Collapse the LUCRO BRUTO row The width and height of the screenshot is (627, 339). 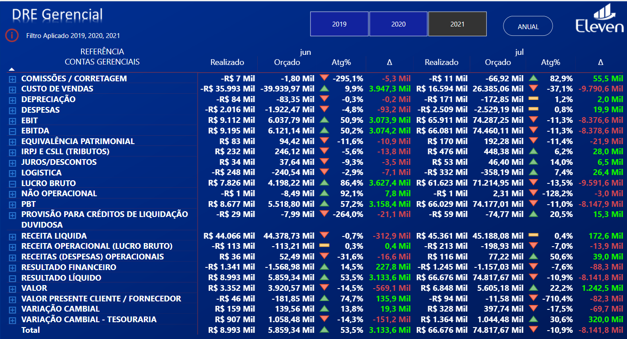[12, 183]
